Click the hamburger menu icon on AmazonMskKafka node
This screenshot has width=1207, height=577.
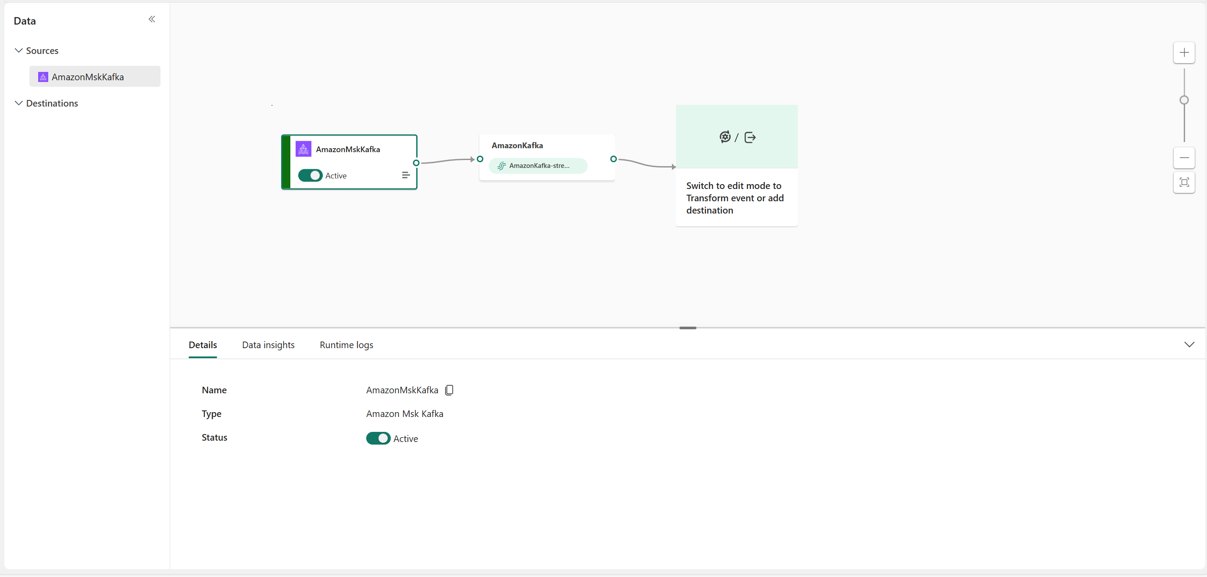(405, 175)
